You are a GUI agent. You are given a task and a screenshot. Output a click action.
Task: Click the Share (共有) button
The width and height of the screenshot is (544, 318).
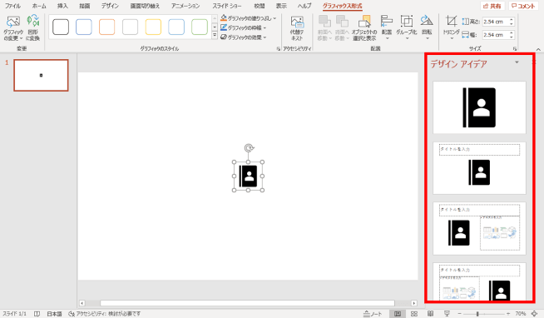(x=492, y=6)
